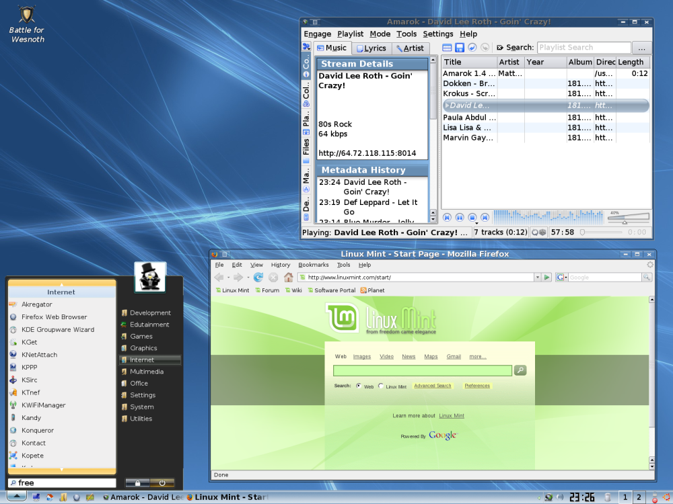673x504 pixels.
Task: Switch to the Artist tab
Action: (410, 48)
